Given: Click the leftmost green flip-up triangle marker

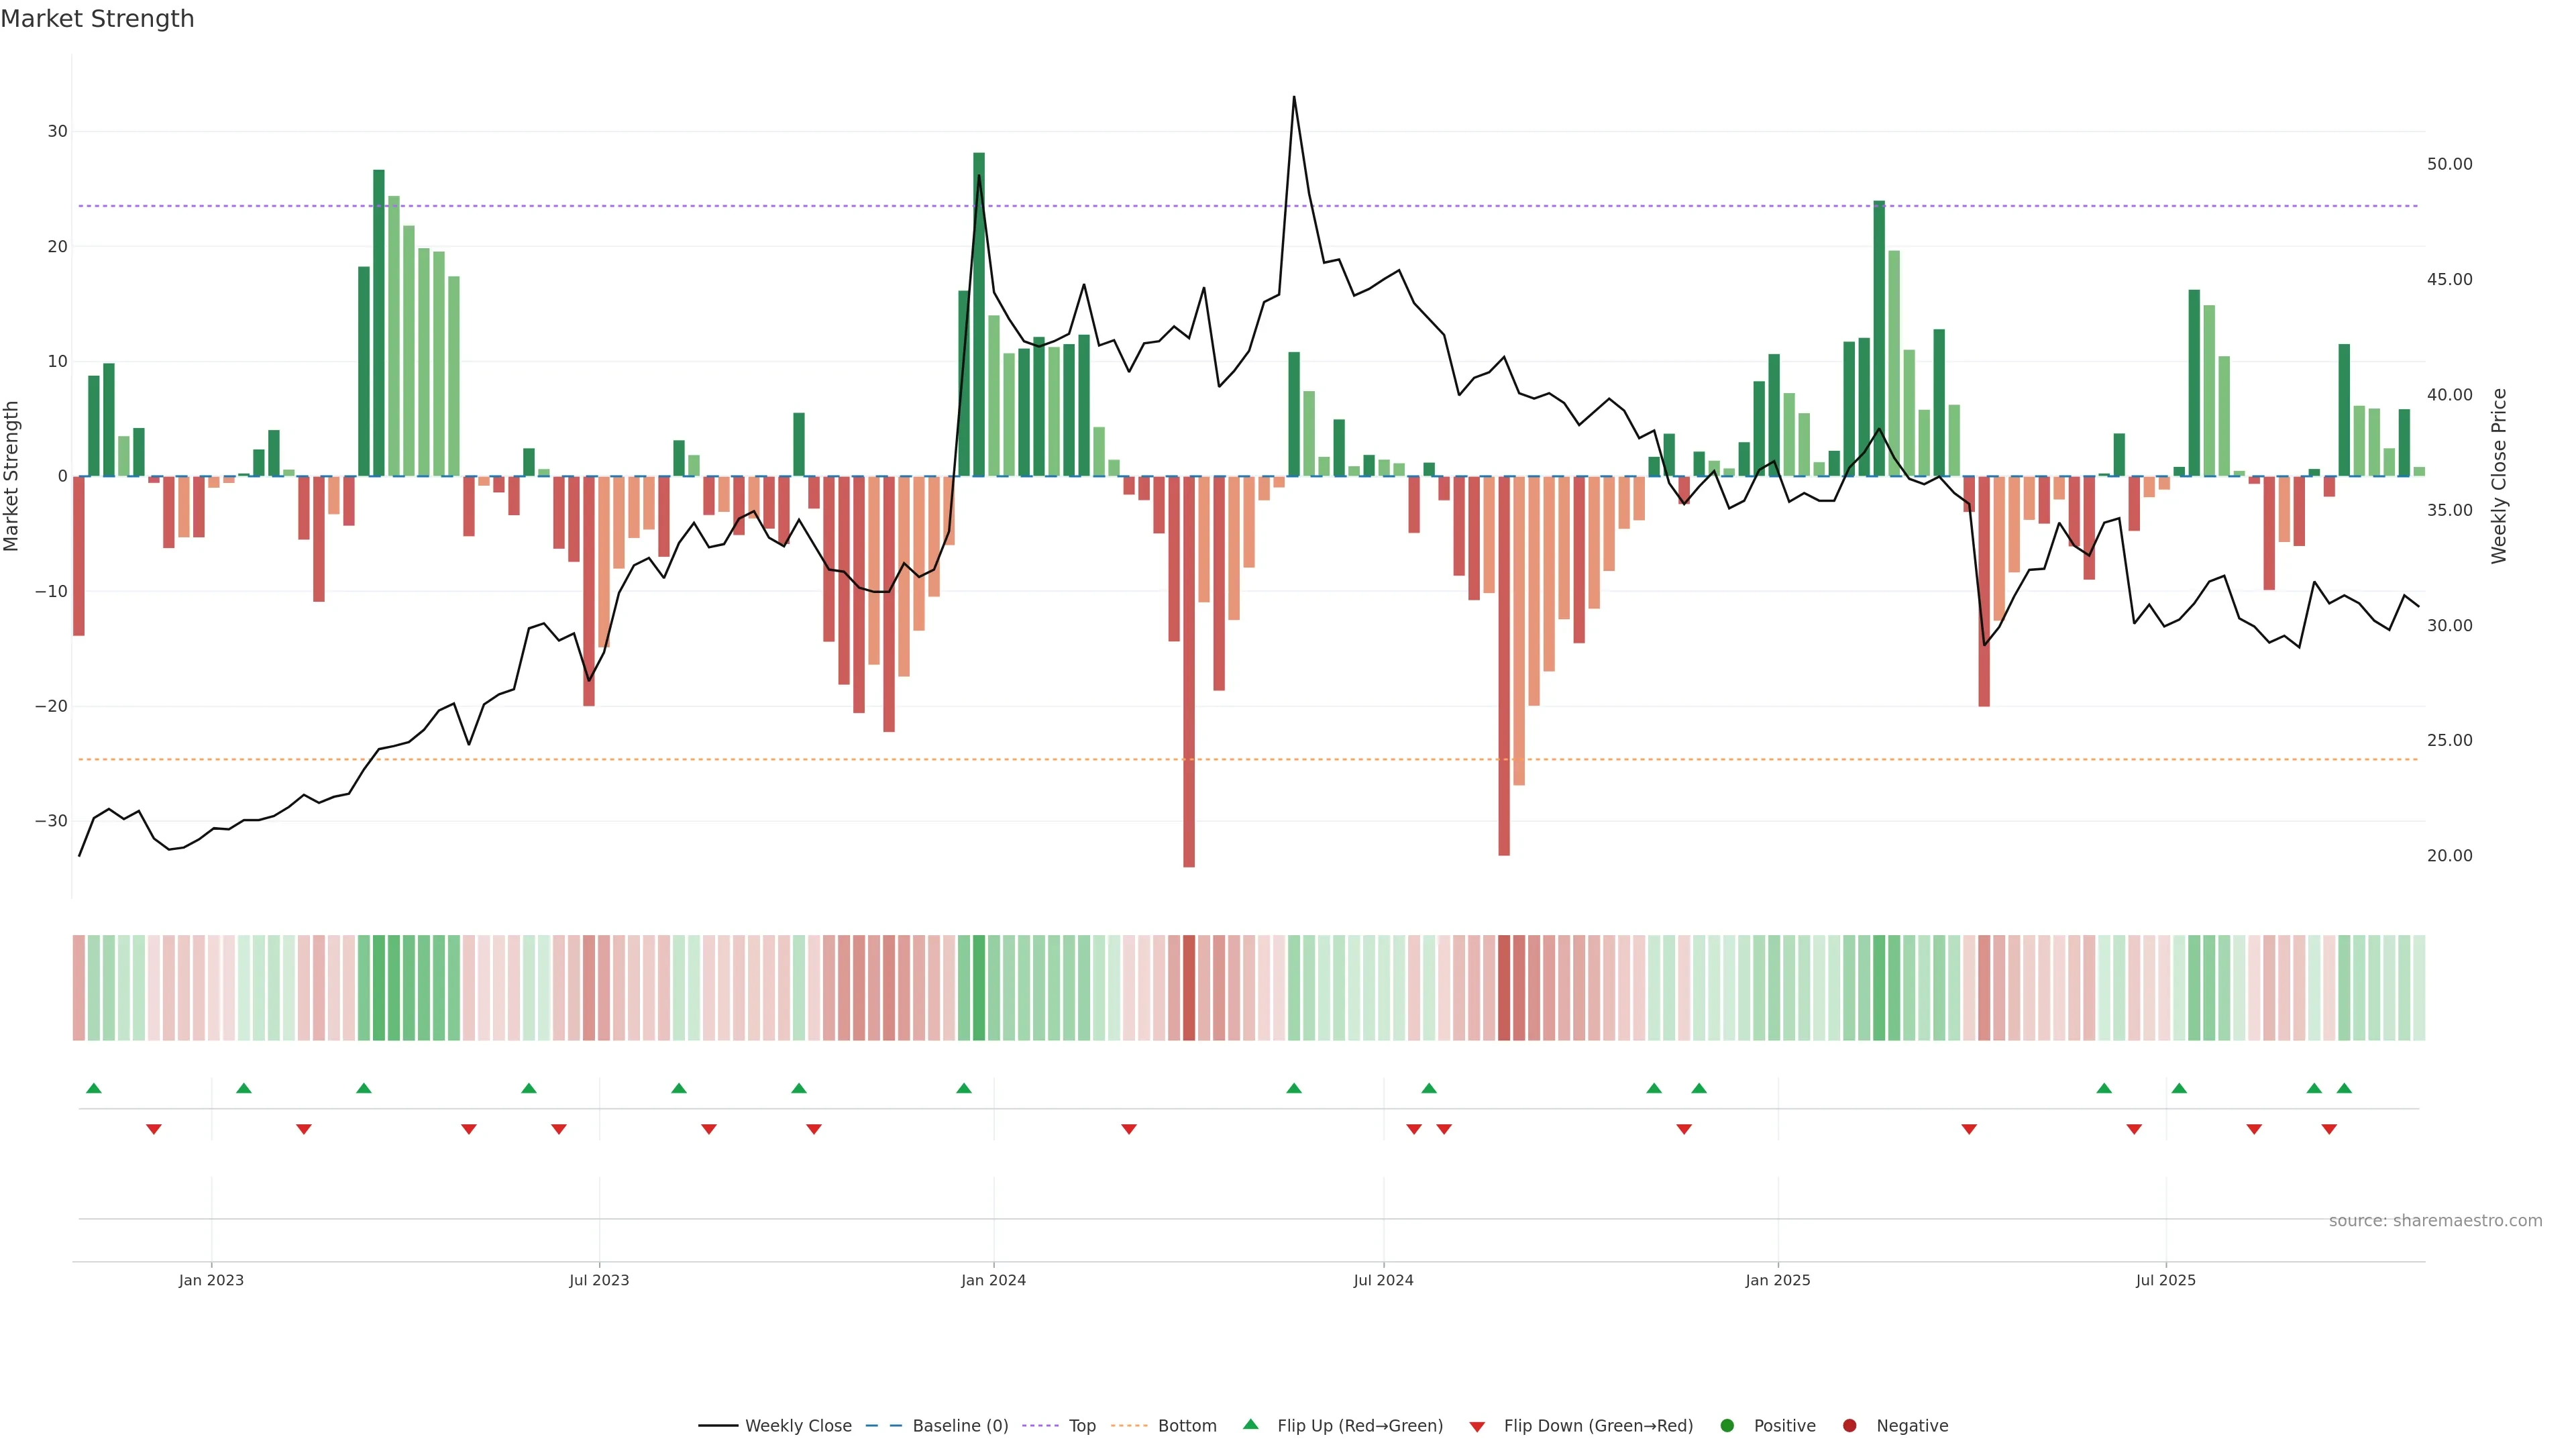Looking at the screenshot, I should (94, 1088).
